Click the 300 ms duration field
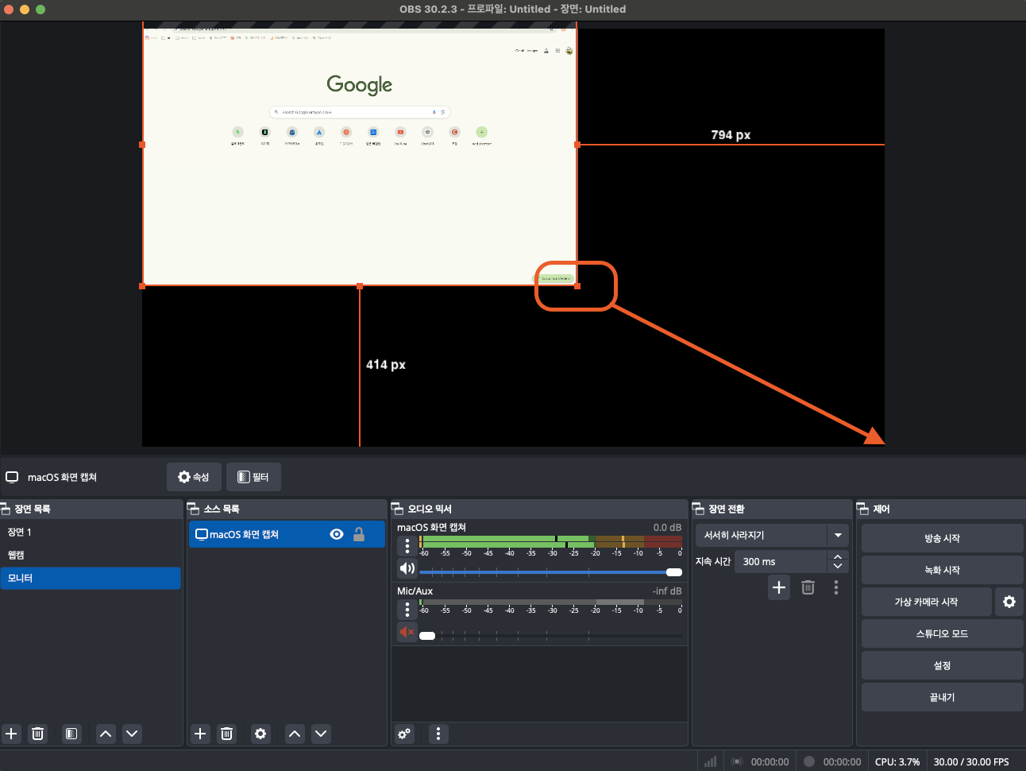 click(781, 561)
